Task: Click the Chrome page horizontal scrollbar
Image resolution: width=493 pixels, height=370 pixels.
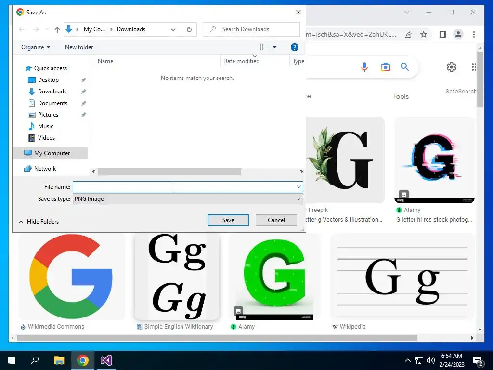Action: pos(217,338)
